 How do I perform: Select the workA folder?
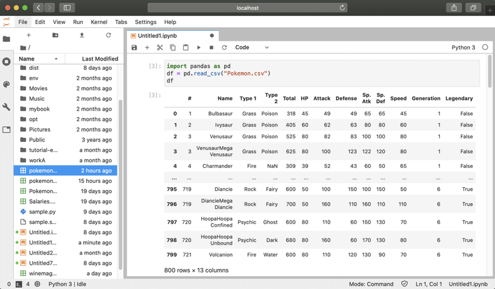pos(66,161)
